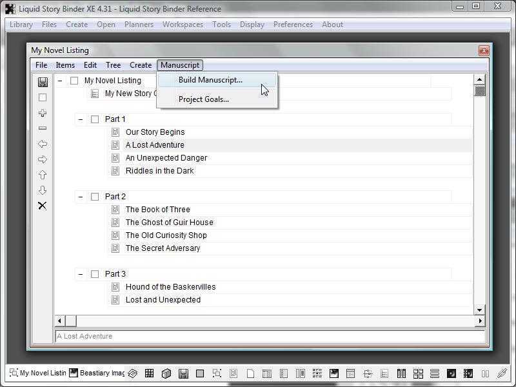Choose Build Manuscript from the Manuscript menu

(x=210, y=80)
